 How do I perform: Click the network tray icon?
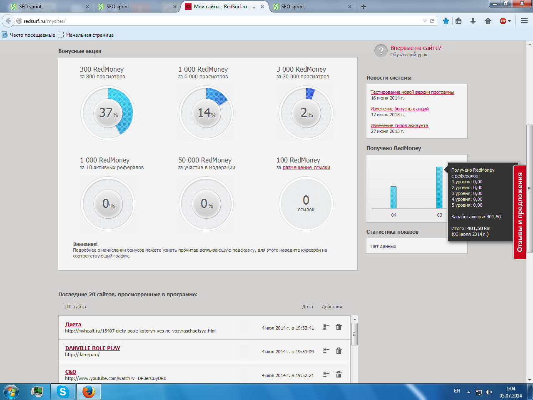479,392
